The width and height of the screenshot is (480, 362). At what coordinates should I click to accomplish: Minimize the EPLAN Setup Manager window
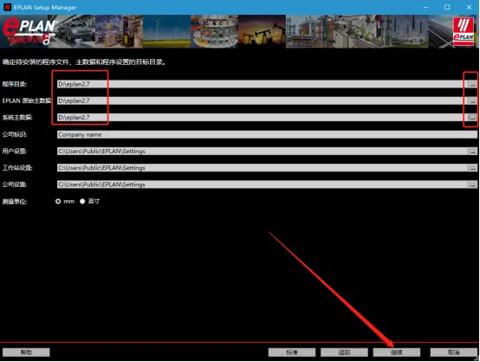coord(425,7)
